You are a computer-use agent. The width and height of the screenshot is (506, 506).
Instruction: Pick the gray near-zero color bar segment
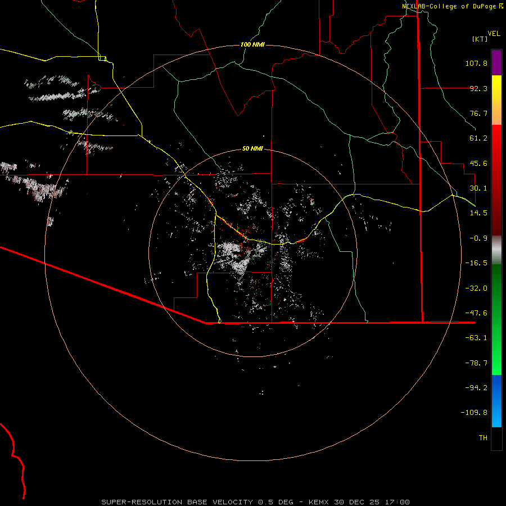click(x=496, y=250)
